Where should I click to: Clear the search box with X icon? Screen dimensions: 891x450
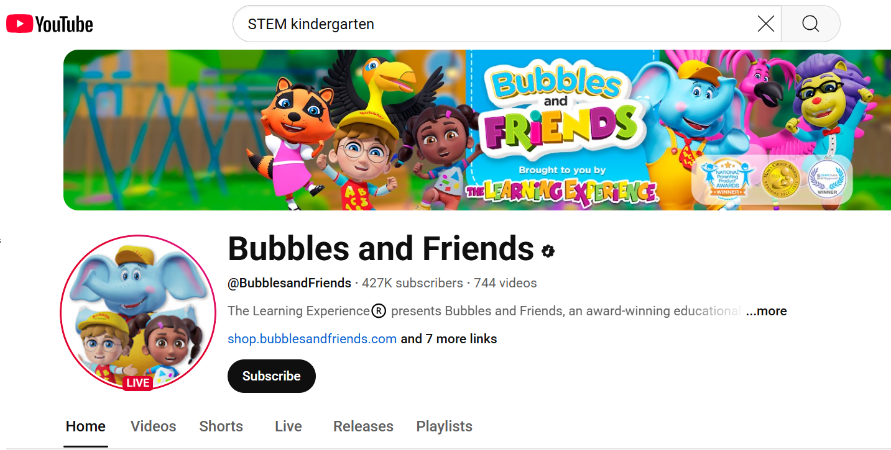click(765, 24)
